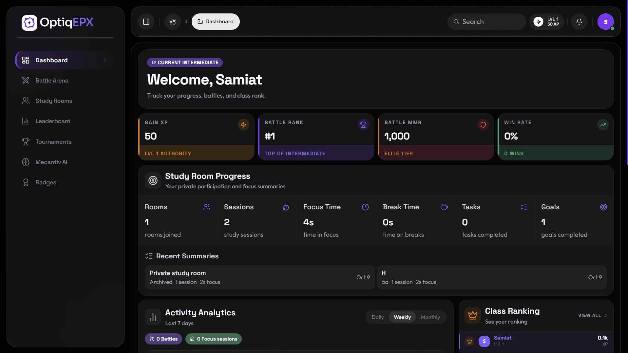The image size is (628, 353).
Task: Click the crossed swords Battle Arena icon
Action: (x=26, y=81)
